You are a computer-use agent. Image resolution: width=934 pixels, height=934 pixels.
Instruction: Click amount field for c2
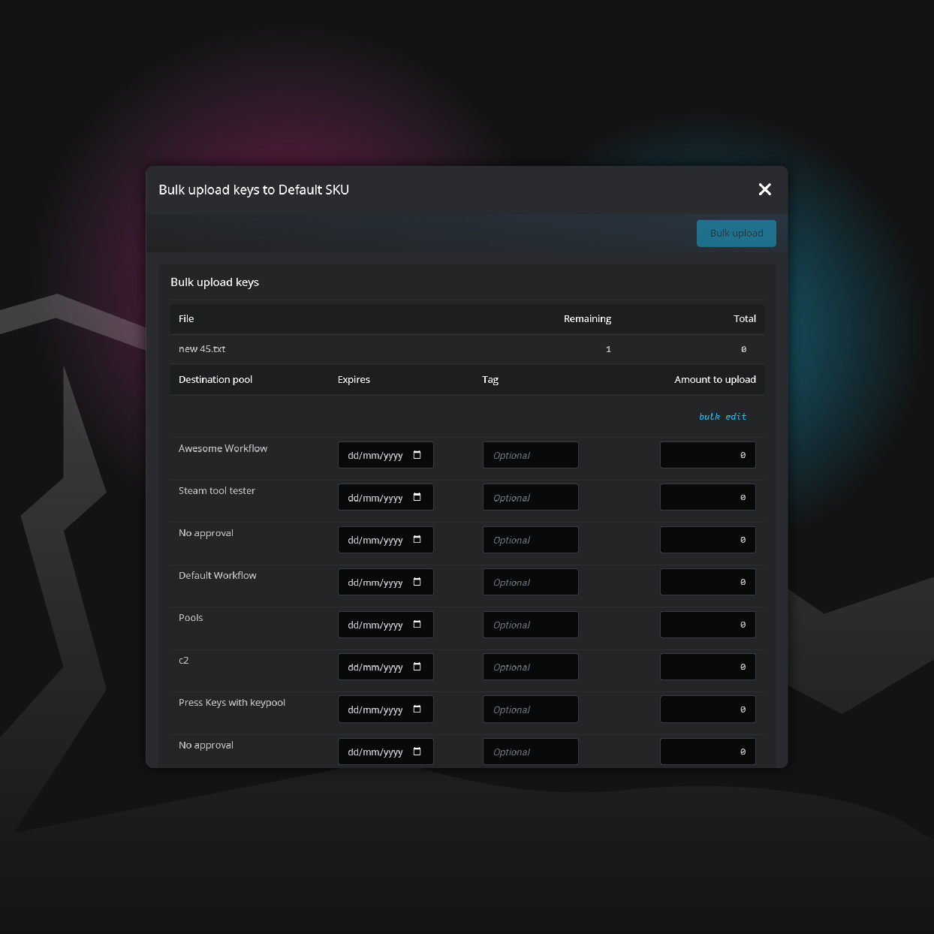(x=707, y=667)
